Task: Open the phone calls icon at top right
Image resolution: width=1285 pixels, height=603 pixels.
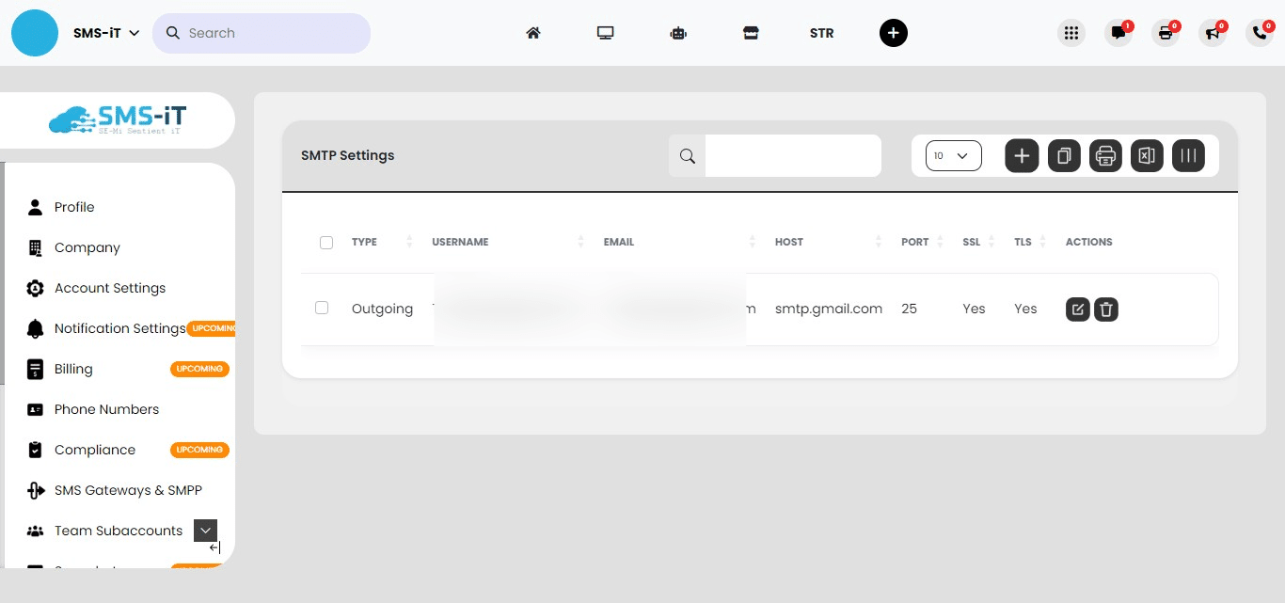Action: pos(1259,33)
